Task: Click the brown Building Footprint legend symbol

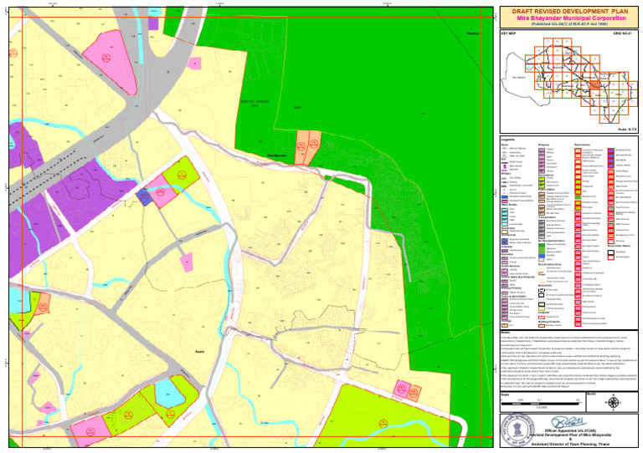Action: [542, 326]
